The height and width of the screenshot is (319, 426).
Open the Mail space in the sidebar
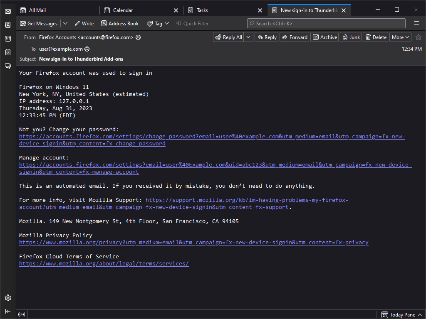pos(8,11)
